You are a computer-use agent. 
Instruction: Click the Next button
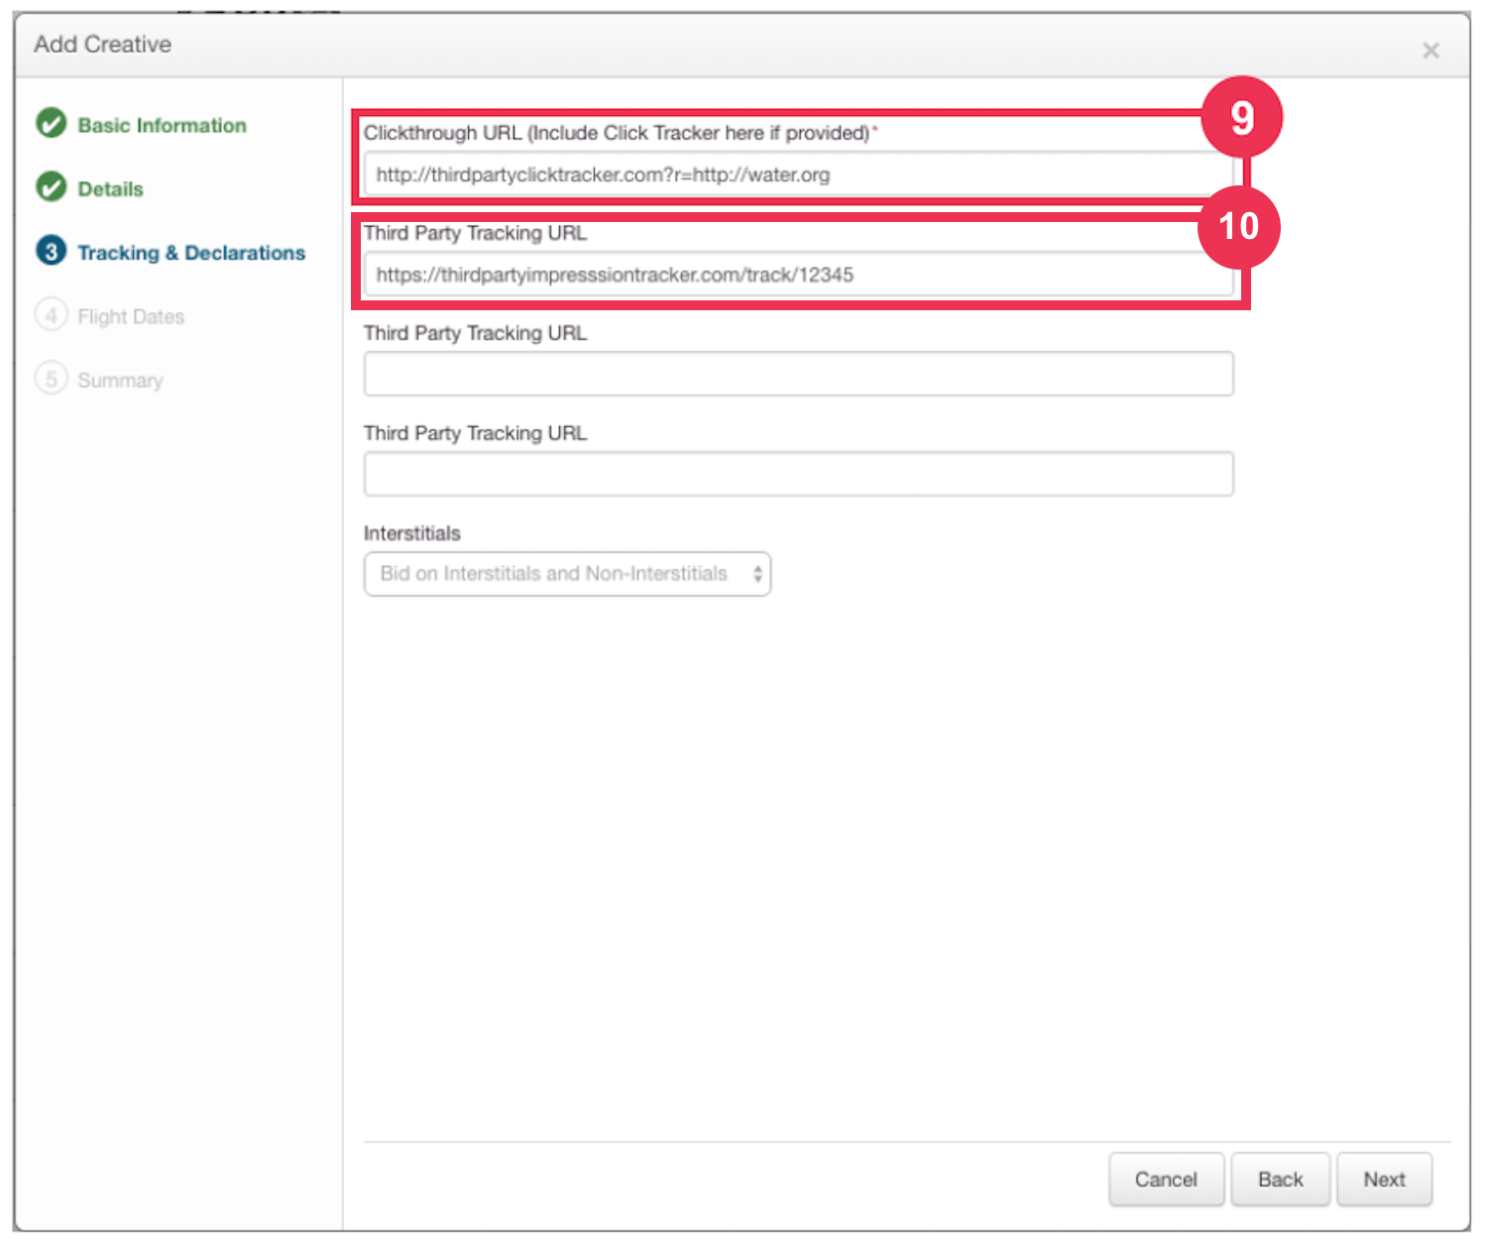point(1384,1180)
